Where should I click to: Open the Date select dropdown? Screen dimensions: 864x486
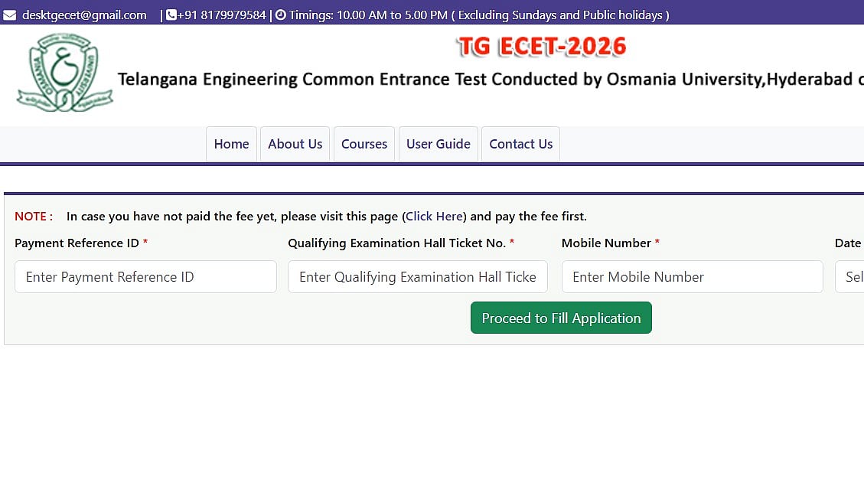point(851,277)
